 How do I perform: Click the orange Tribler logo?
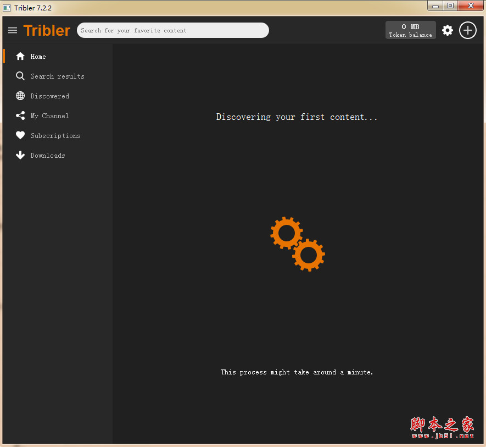[47, 30]
